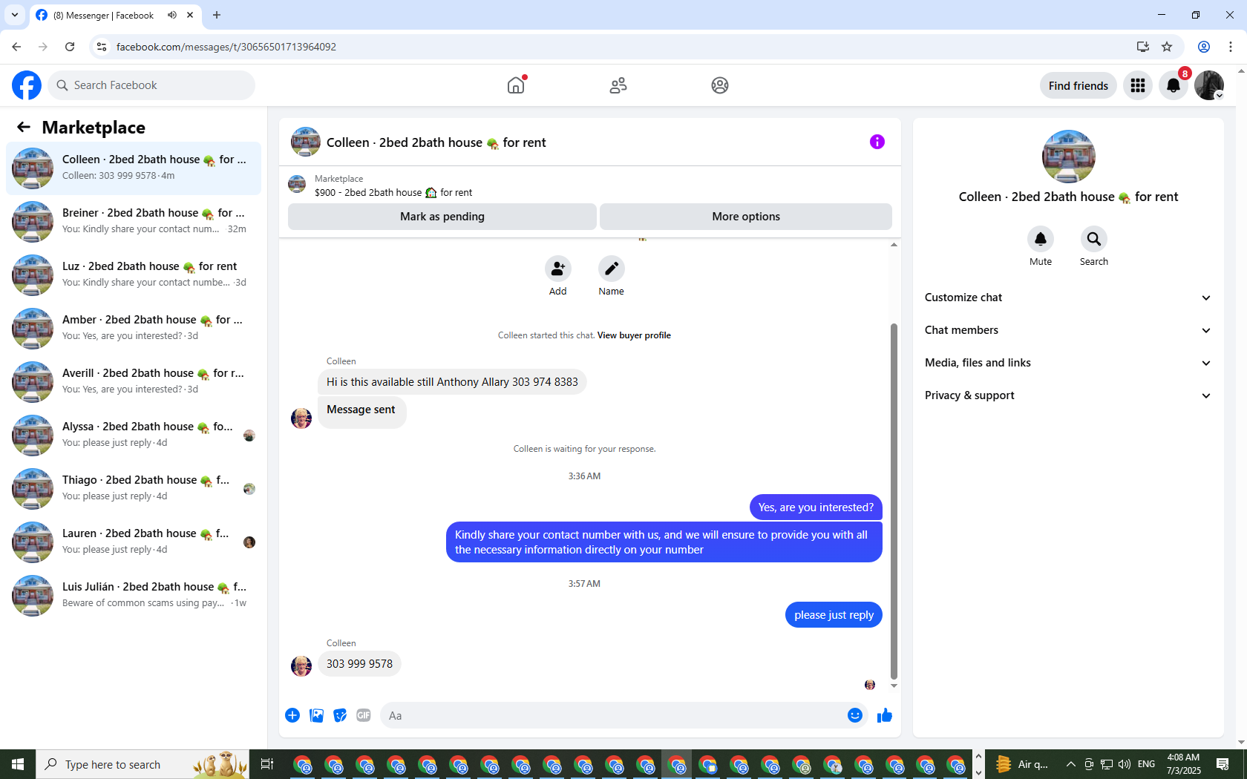Open the emoji picker

(855, 715)
